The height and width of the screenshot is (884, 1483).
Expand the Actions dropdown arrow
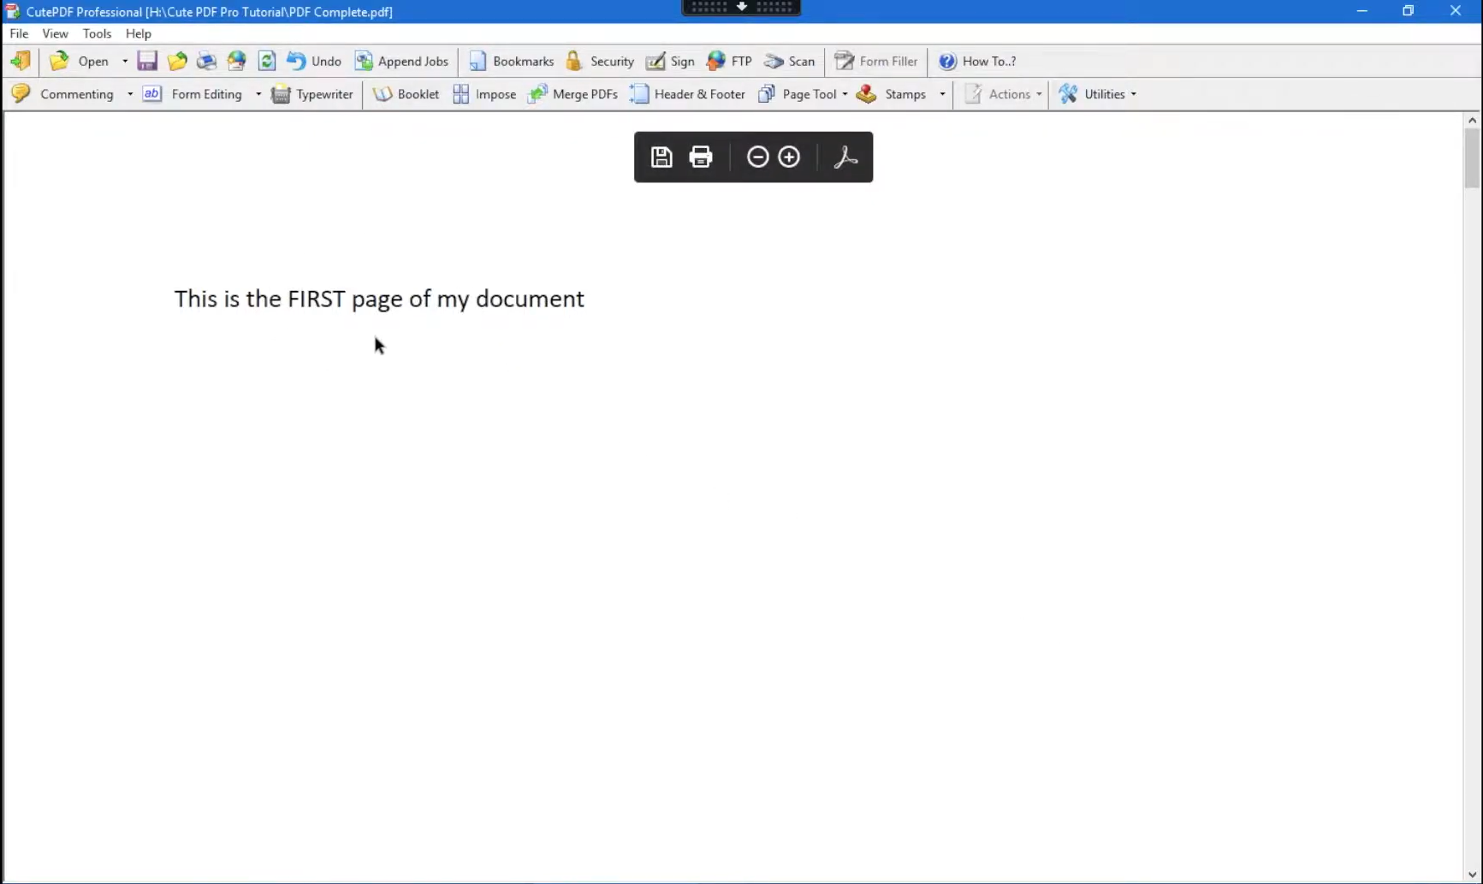click(x=1039, y=94)
